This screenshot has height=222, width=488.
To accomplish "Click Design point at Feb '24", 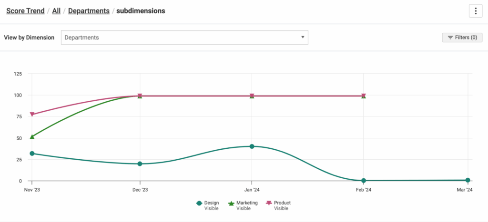I will [364, 181].
